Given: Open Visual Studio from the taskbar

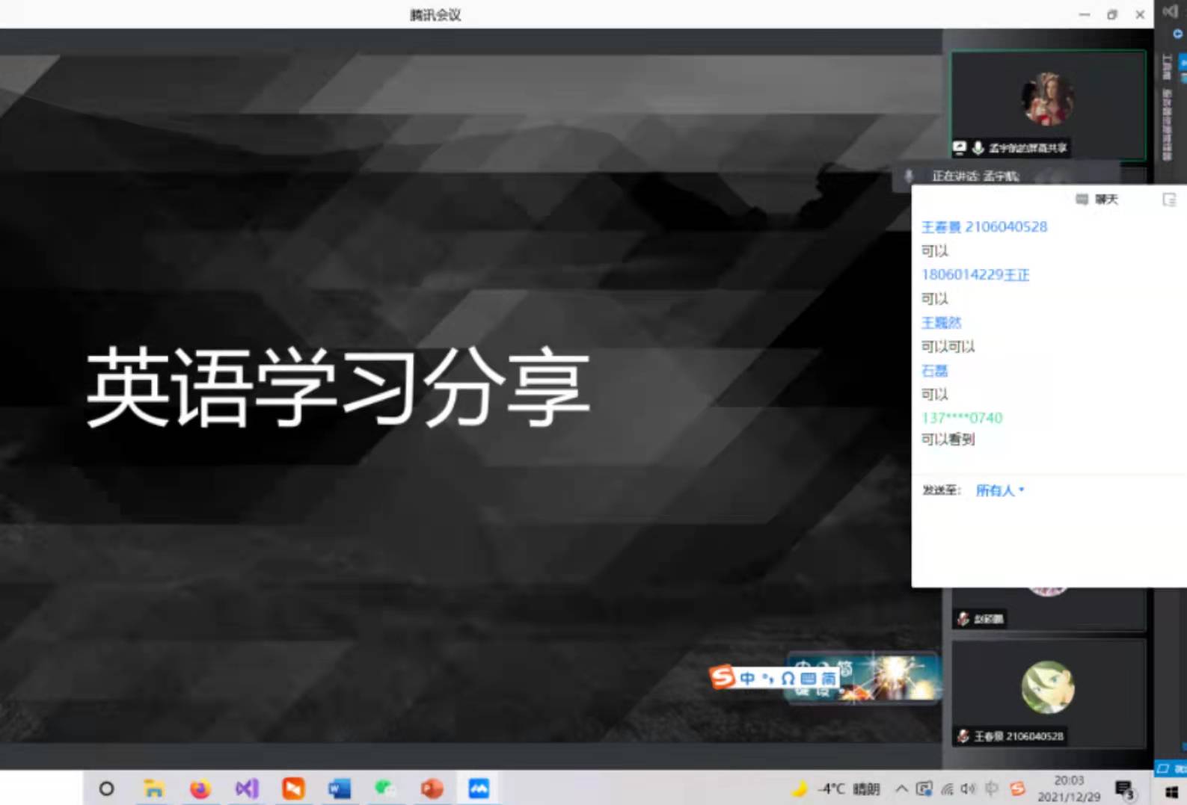Looking at the screenshot, I should 247,789.
